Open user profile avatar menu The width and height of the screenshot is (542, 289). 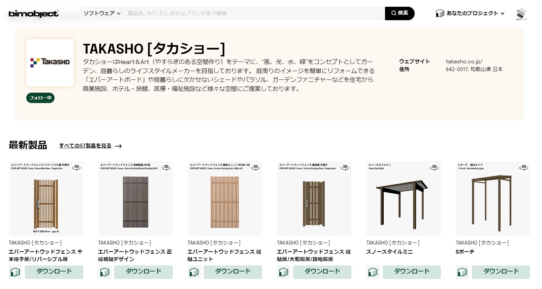click(x=521, y=14)
